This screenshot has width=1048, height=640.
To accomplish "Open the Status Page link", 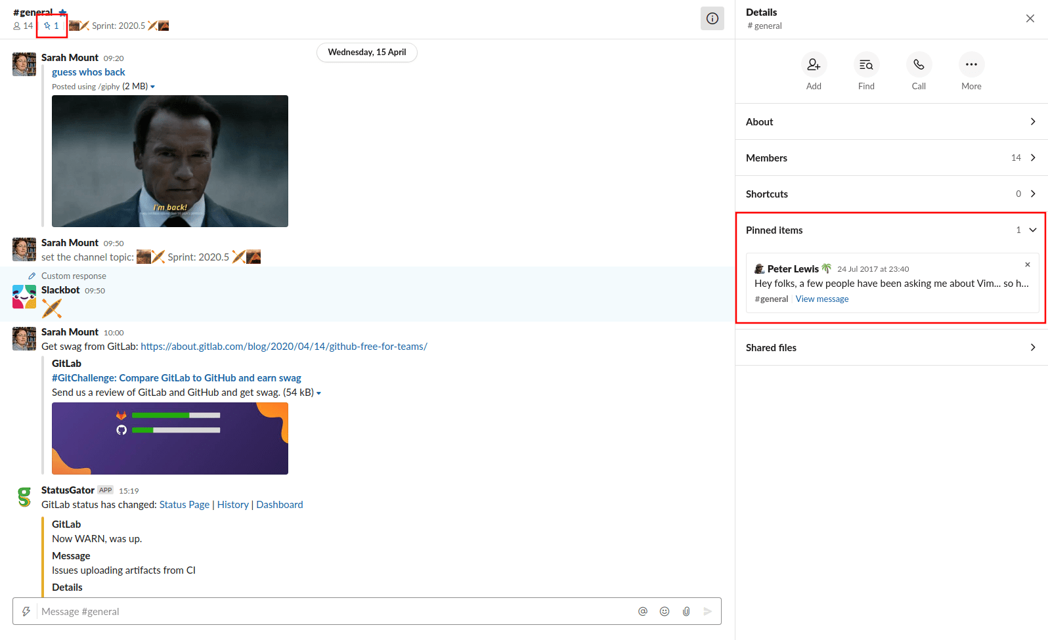I will coord(185,505).
